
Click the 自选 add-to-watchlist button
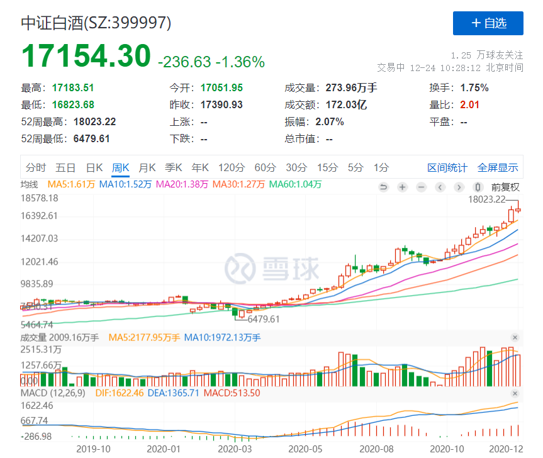point(488,23)
